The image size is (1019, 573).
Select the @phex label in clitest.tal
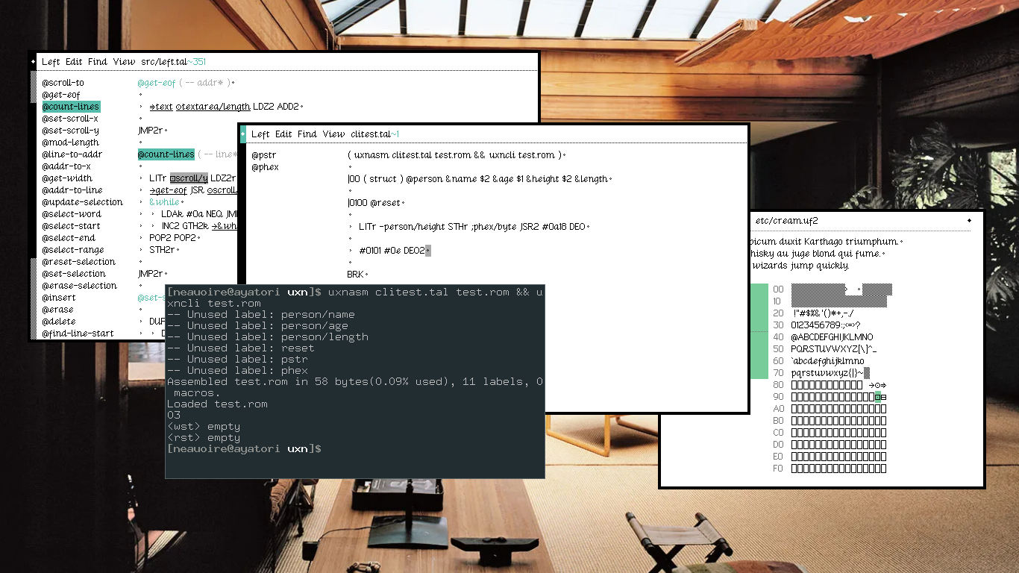(x=265, y=167)
